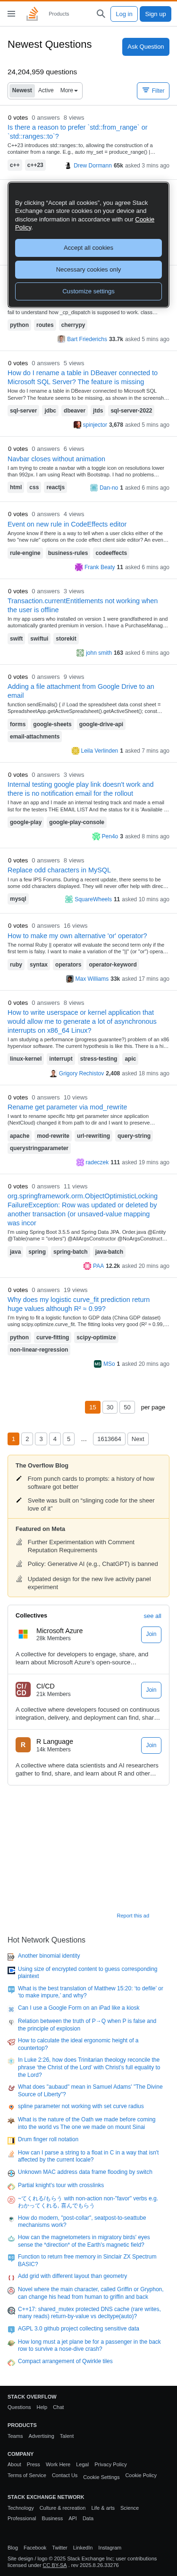Click the Ask Question button

tap(146, 46)
